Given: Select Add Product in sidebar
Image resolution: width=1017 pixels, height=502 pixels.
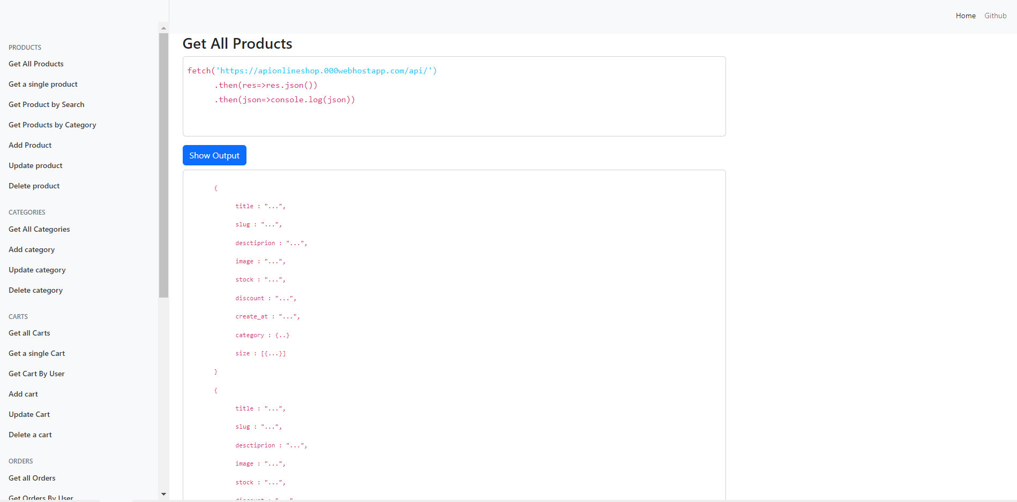Looking at the screenshot, I should coord(30,145).
